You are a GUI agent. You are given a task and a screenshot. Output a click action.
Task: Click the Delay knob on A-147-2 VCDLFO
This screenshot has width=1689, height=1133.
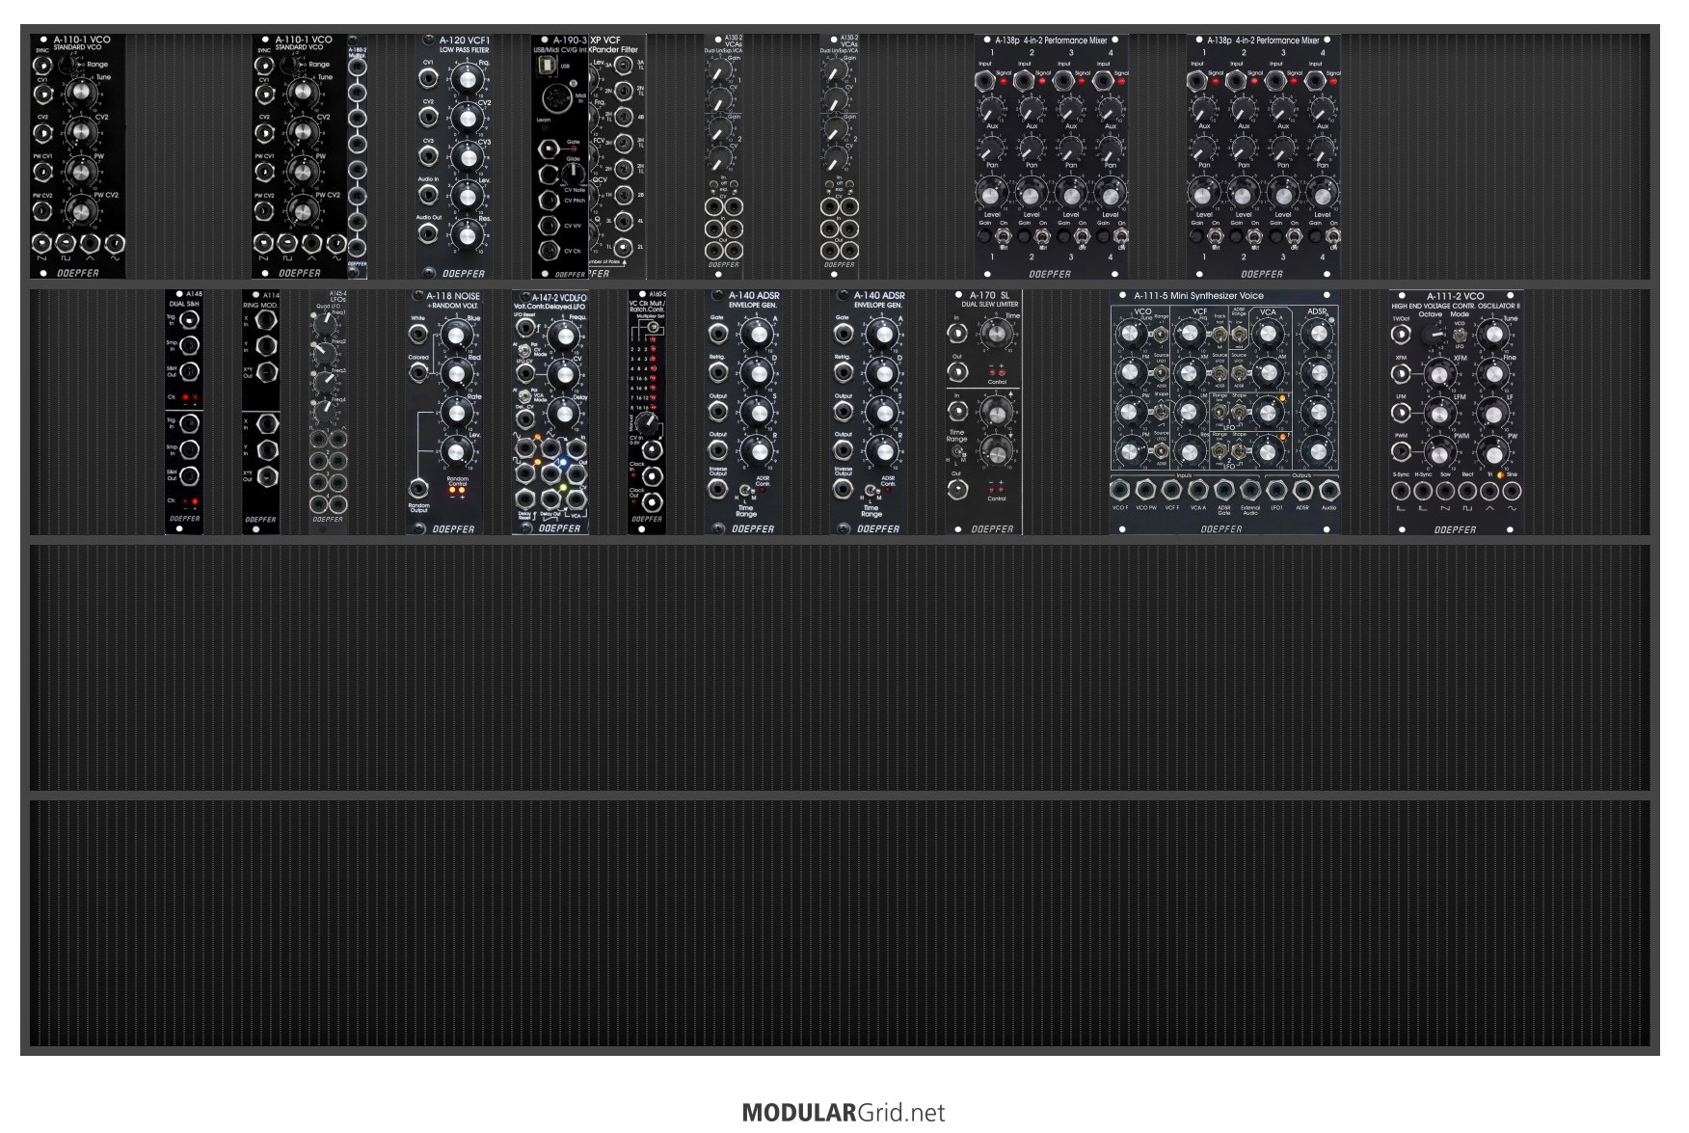pyautogui.click(x=565, y=413)
